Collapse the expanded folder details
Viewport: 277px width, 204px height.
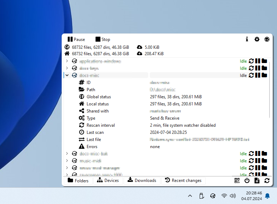pos(67,75)
